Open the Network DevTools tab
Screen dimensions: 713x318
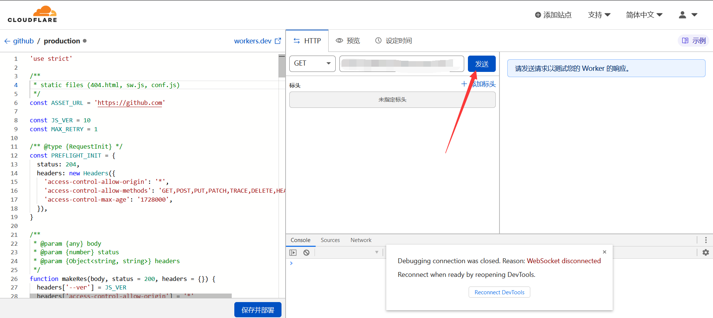click(361, 240)
